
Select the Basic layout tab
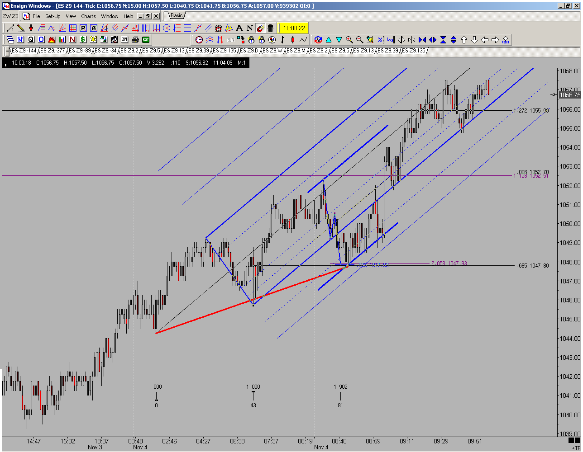point(177,15)
